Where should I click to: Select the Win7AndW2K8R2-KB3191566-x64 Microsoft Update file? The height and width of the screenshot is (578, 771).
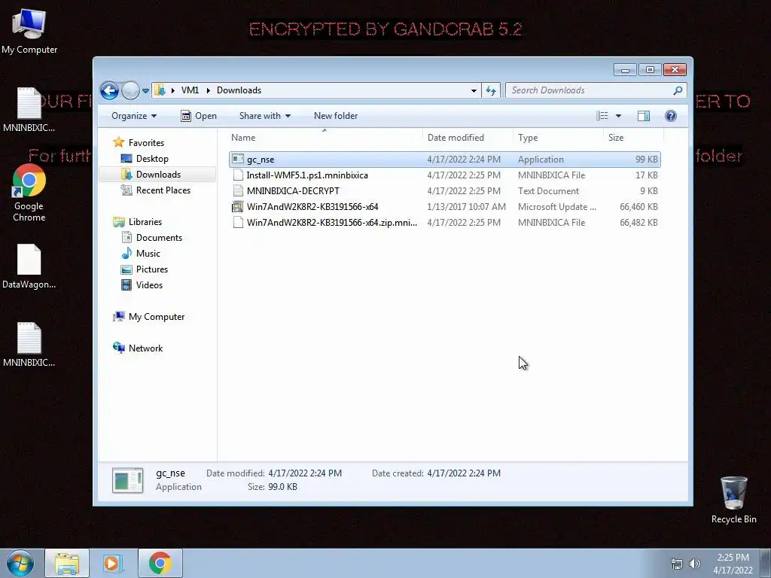pyautogui.click(x=444, y=206)
